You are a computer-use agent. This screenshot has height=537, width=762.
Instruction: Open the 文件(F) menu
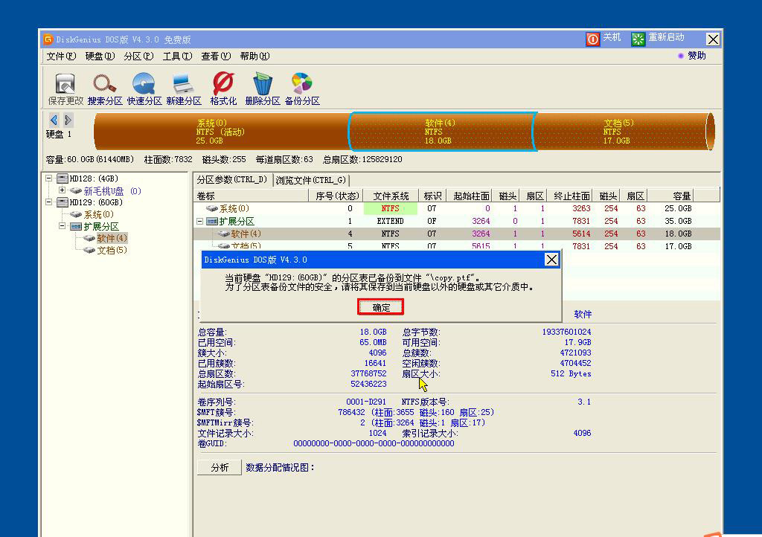pyautogui.click(x=61, y=57)
